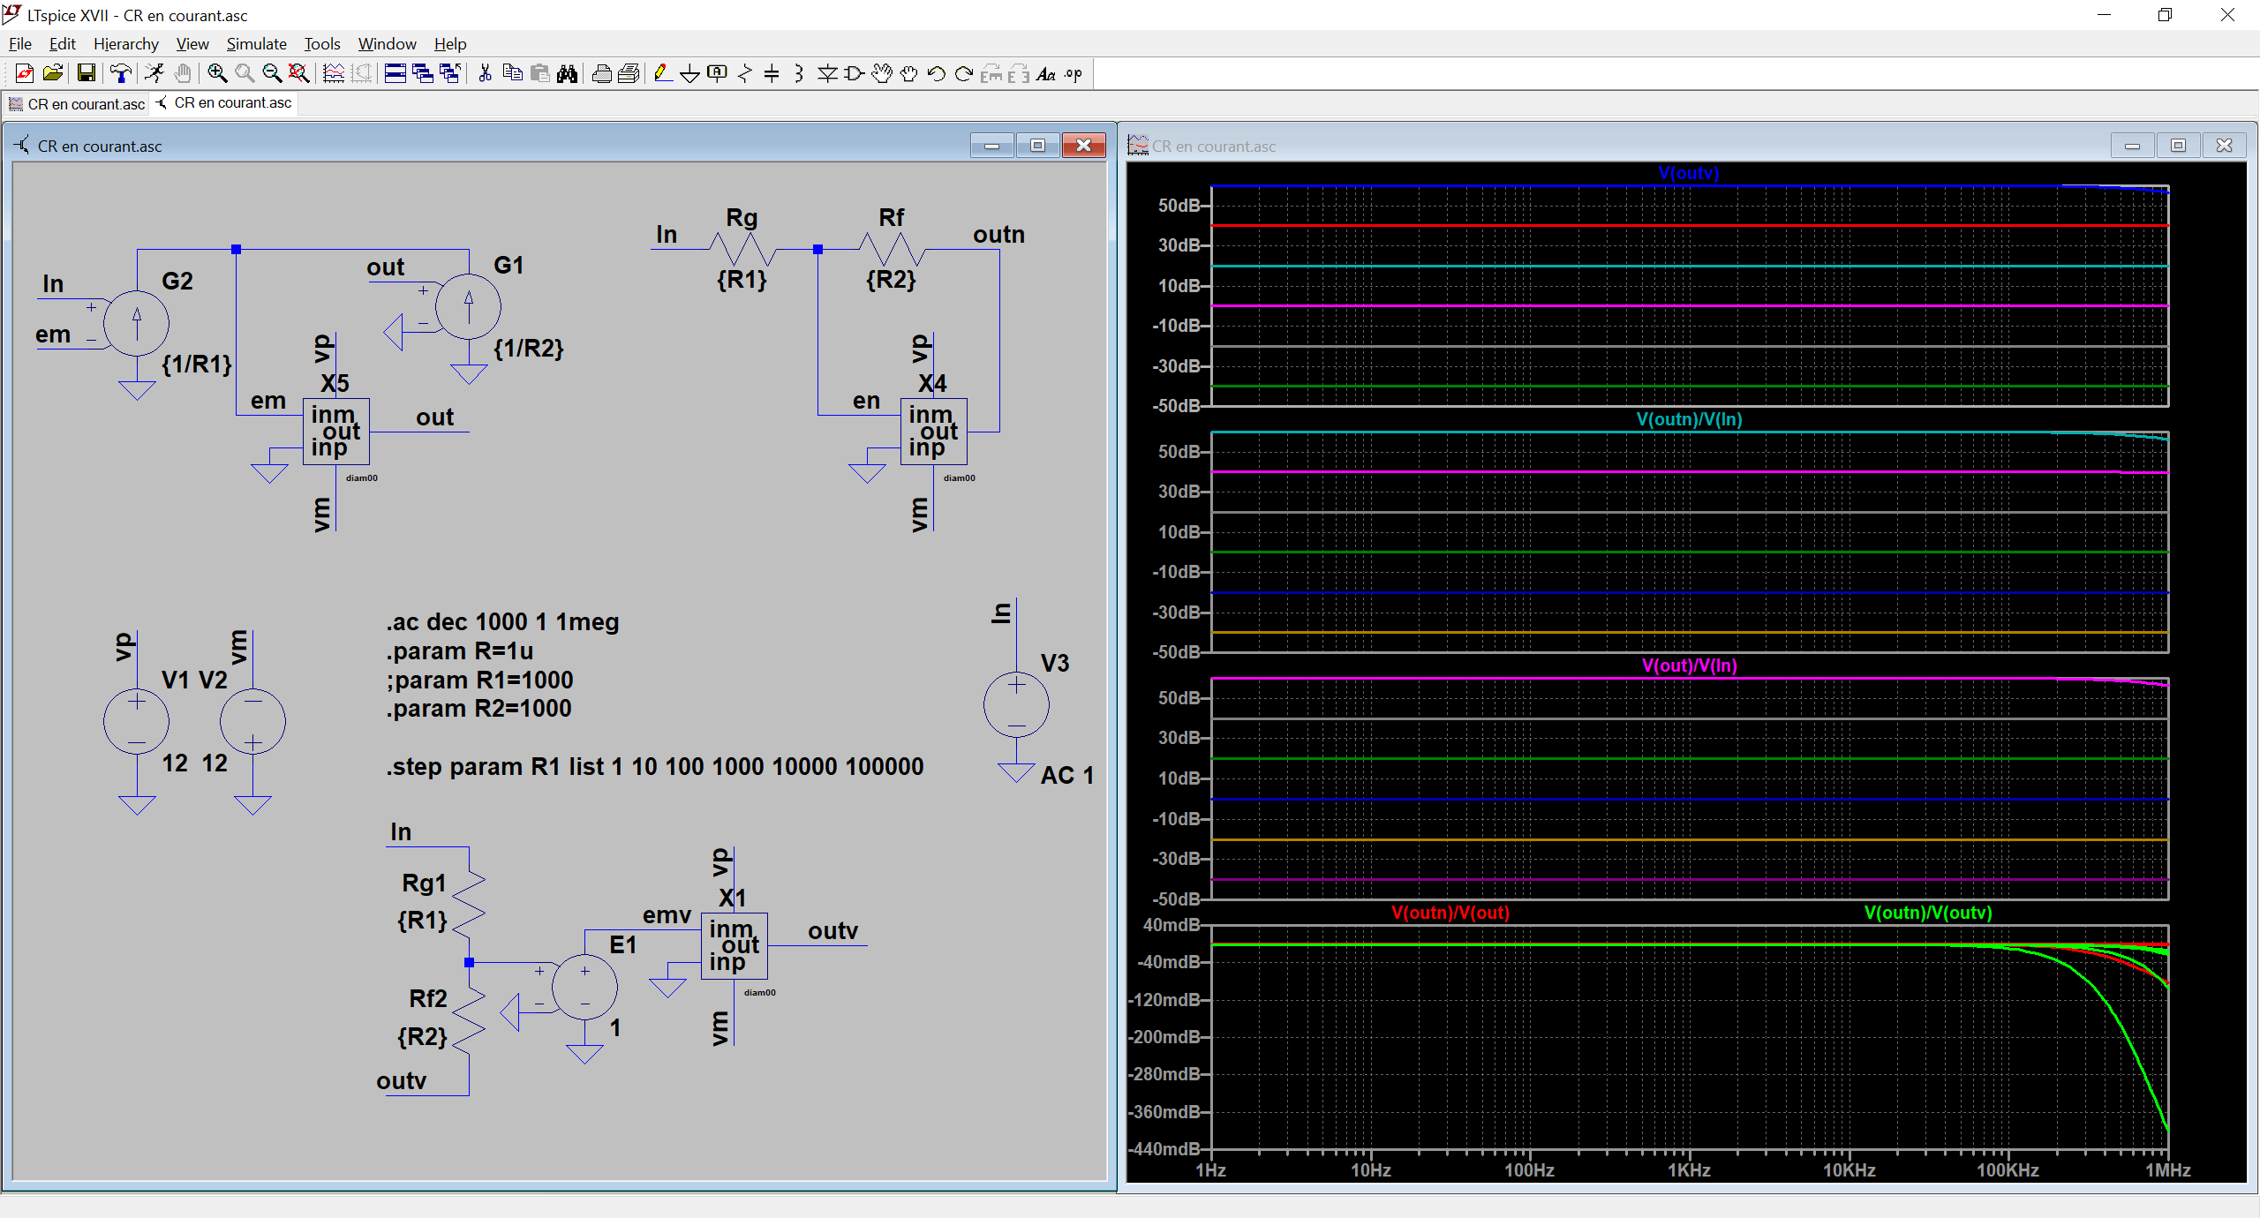Place a diode component
The width and height of the screenshot is (2260, 1218).
[x=827, y=74]
